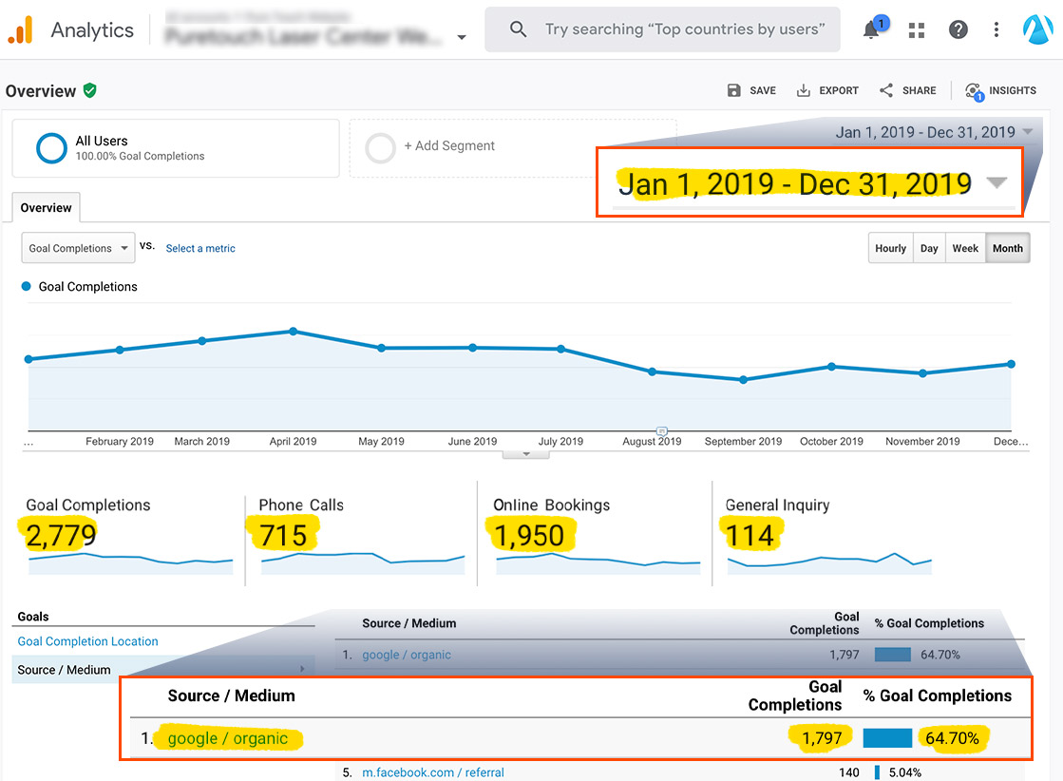This screenshot has width=1063, height=781.
Task: Open the Insights panel
Action: tap(1000, 90)
